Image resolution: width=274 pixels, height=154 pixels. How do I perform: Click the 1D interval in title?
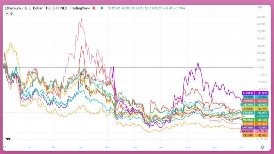tap(48, 8)
